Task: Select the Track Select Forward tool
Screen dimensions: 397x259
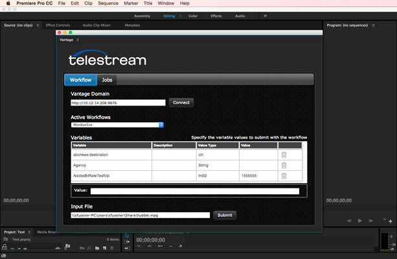Action: pyautogui.click(x=127, y=242)
